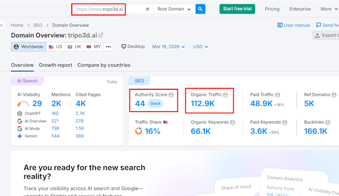Screen dimensions: 339x196
Task: Click the SEO section label
Action: coord(139,81)
